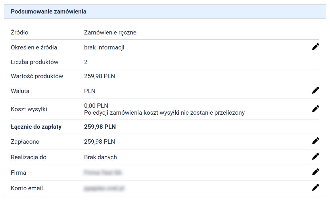330x200 pixels.
Task: Click the PLN currency value beside Waluta
Action: coord(90,91)
